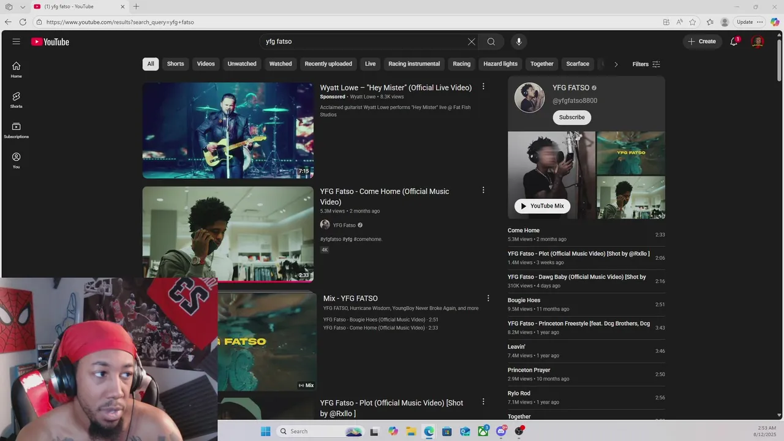Open YFG Fatso - Come Home title
Viewport: 784px width, 441px height.
tap(385, 197)
